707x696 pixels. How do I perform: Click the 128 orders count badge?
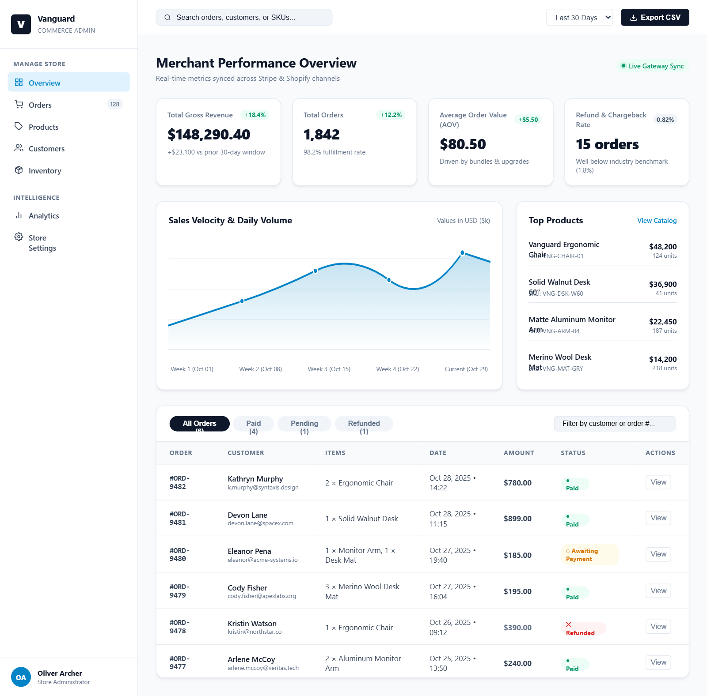click(115, 105)
